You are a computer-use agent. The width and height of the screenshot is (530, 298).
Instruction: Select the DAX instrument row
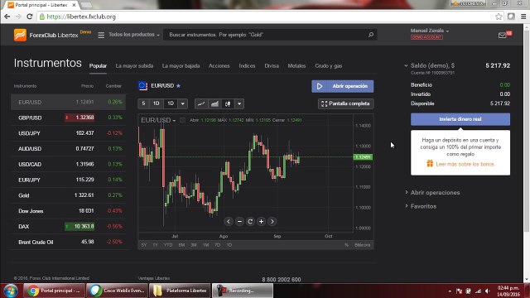(x=68, y=226)
